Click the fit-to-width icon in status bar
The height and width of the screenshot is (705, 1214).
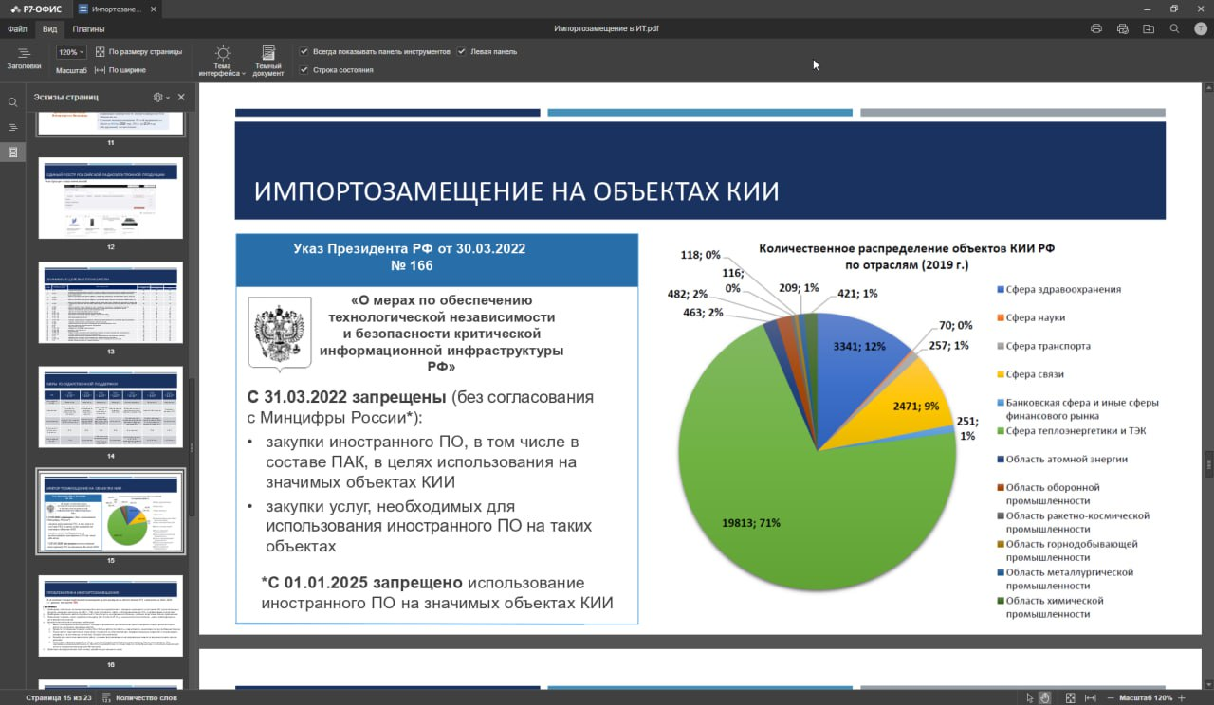pos(1090,697)
